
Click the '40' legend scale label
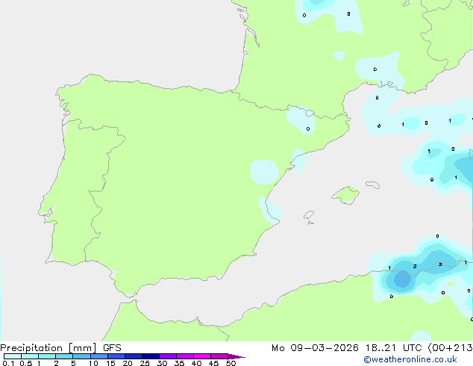[x=196, y=363]
